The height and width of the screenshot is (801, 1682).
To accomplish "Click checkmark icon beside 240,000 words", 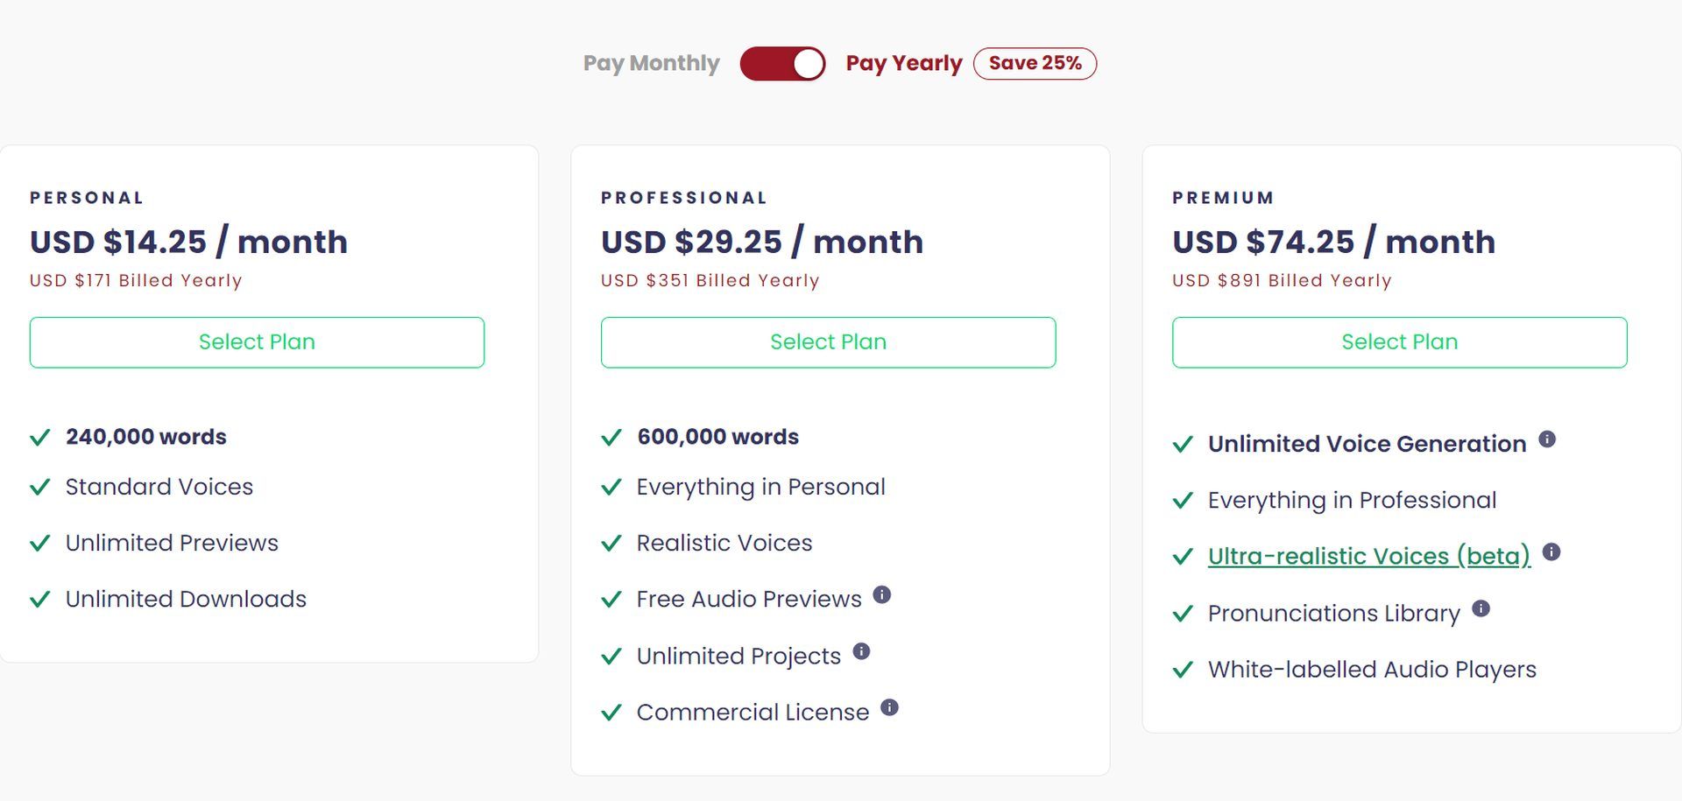I will 40,437.
